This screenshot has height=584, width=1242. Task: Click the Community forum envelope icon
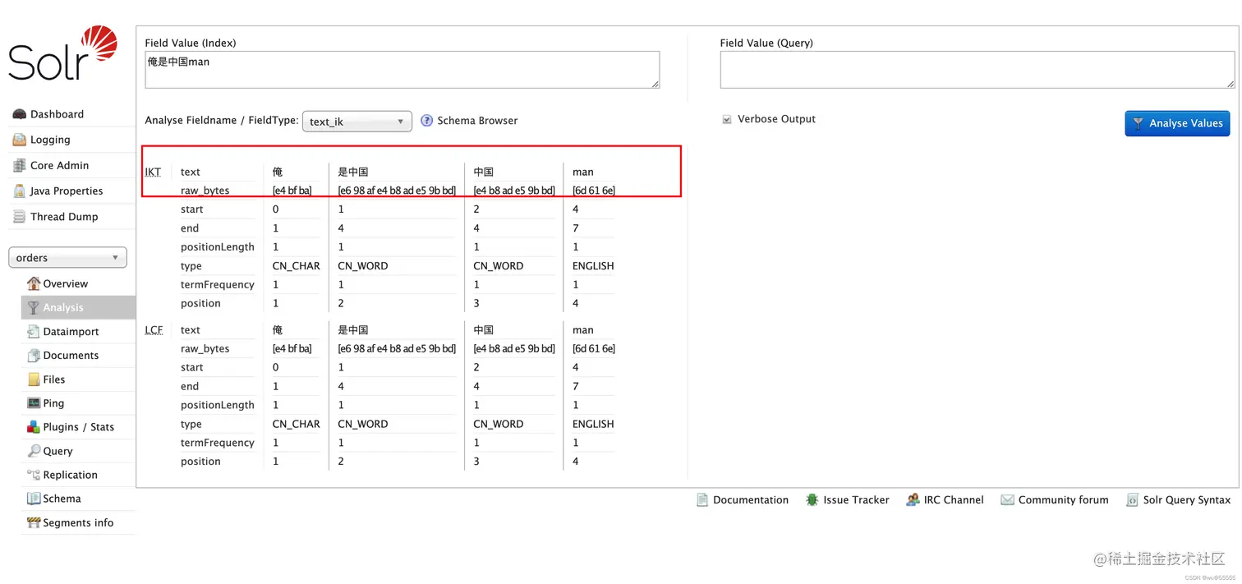(x=1007, y=499)
